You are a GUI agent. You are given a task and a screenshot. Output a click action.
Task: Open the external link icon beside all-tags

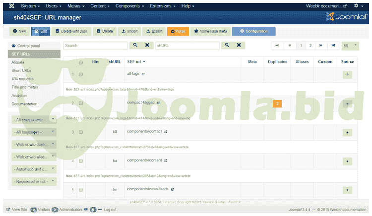(x=143, y=74)
